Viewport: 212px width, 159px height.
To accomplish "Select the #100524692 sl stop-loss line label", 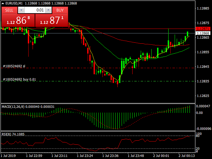I will 14,66.
